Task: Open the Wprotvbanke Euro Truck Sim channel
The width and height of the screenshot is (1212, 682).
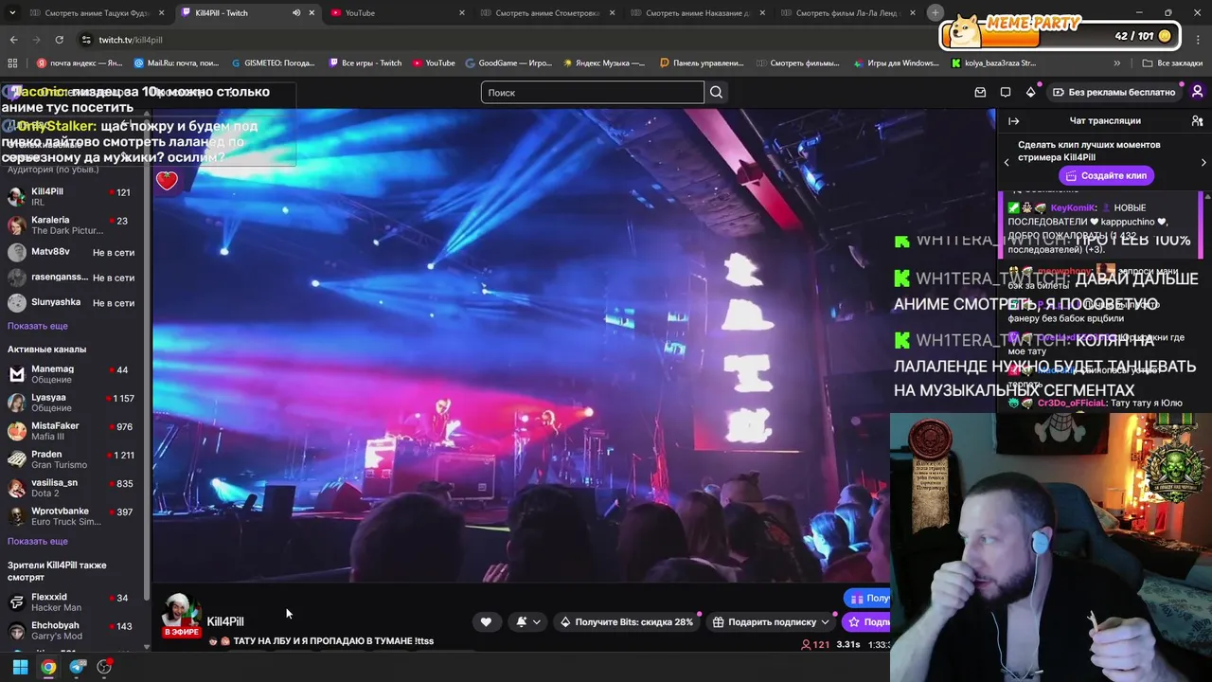Action: [74, 516]
